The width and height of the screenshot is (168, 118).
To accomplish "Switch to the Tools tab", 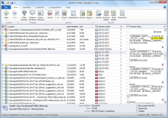I will pyautogui.click(x=68, y=7).
